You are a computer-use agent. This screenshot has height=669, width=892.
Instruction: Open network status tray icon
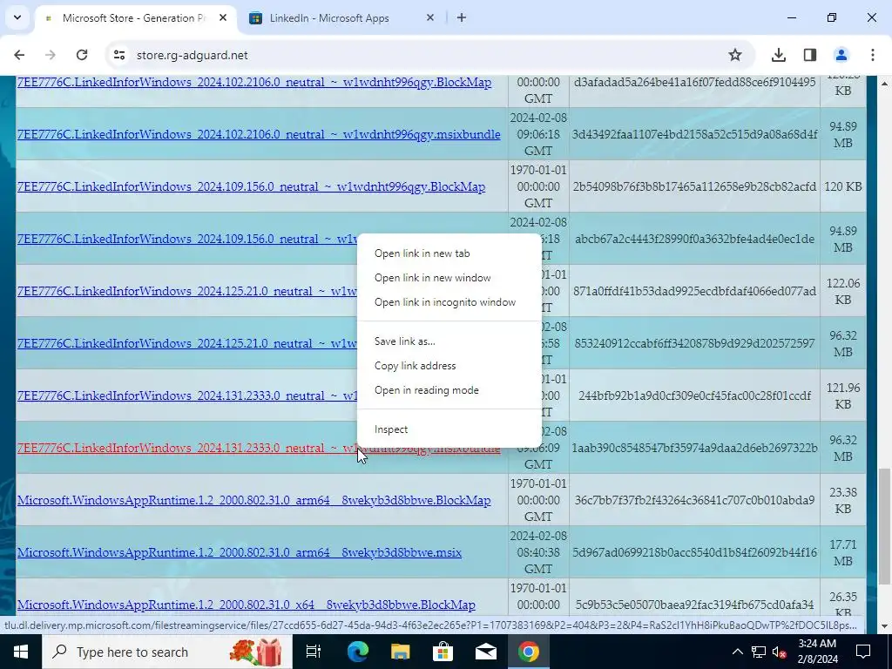point(759,652)
